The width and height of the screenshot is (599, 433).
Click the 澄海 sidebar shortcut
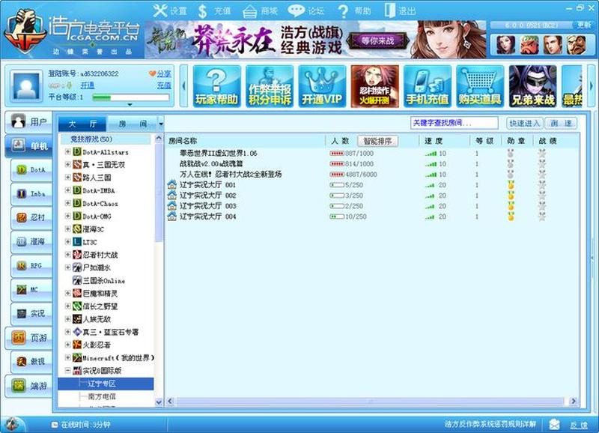31,241
